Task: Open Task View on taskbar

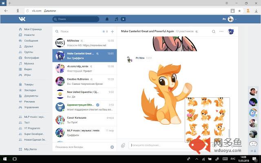Action: 15,159
